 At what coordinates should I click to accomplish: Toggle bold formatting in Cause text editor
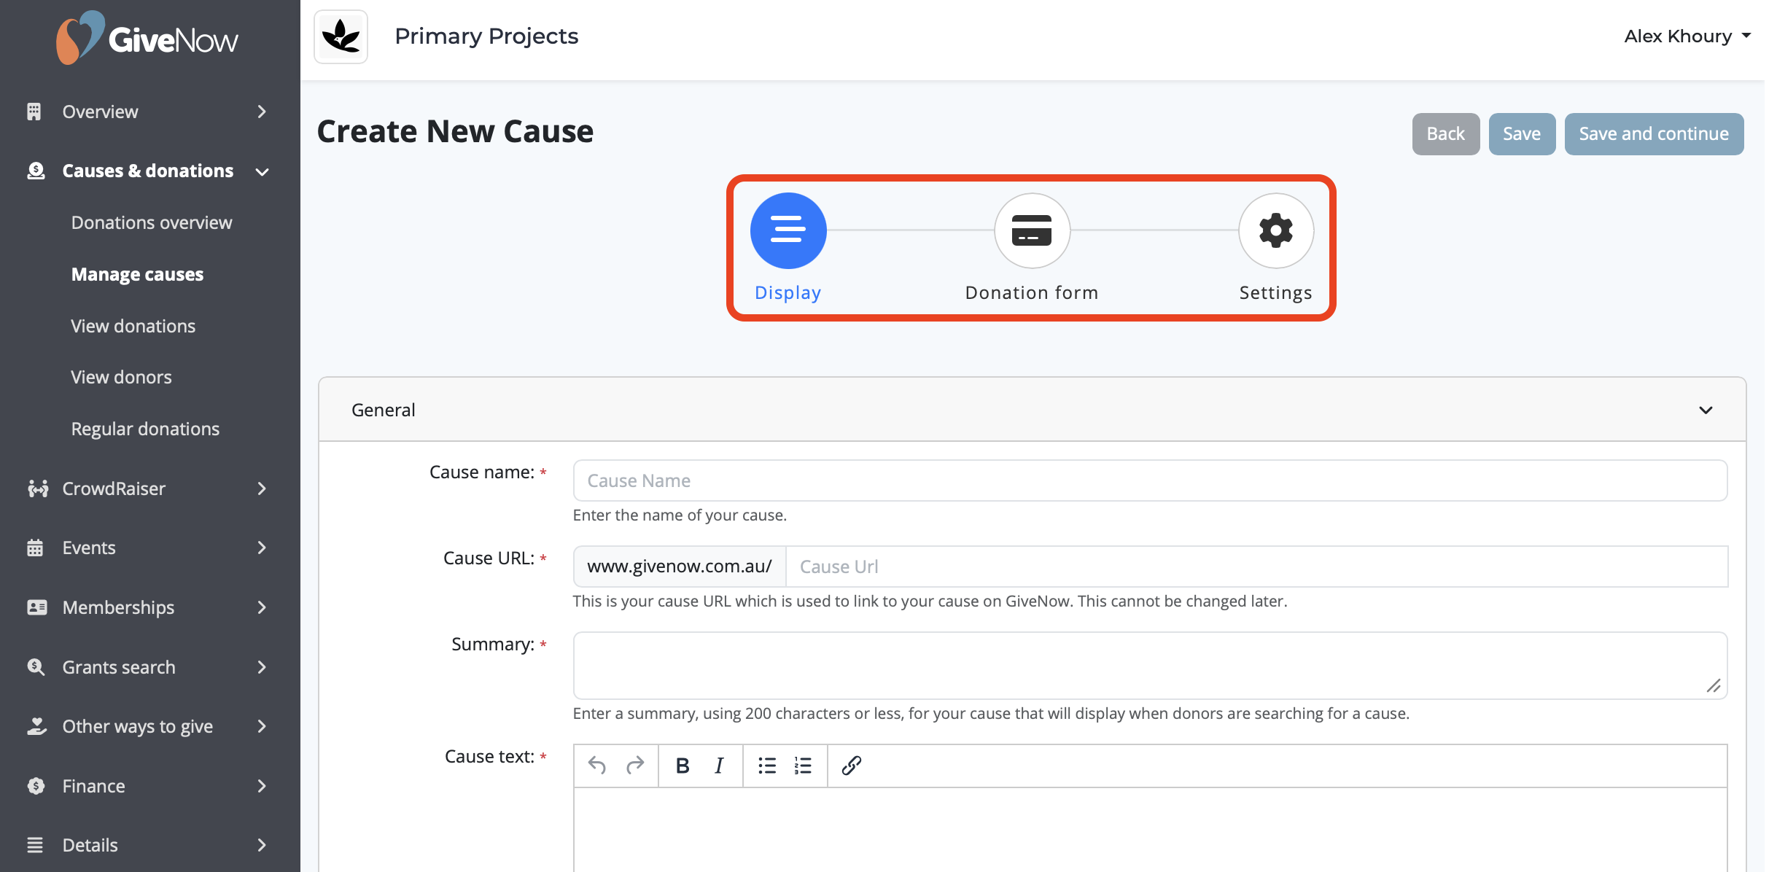(x=682, y=766)
